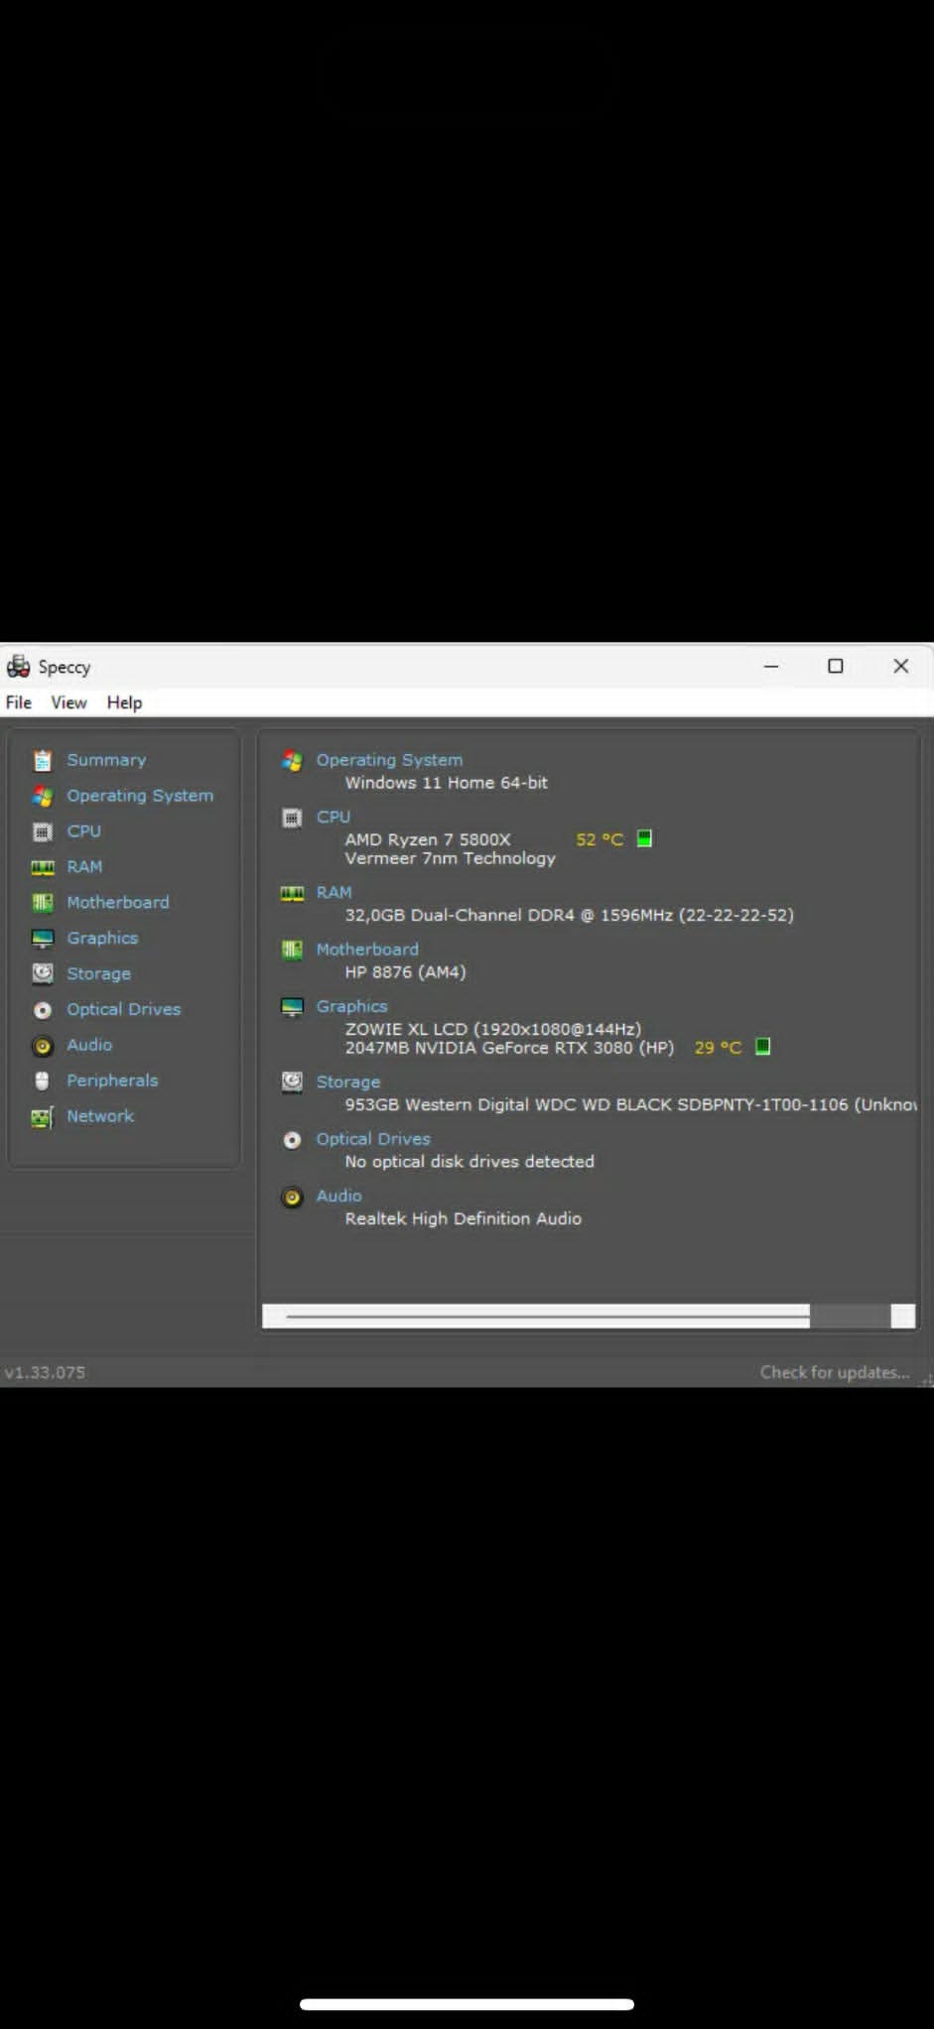Click the Windows flag icon in sidebar
Viewport: 934px width, 2029px height.
click(x=42, y=796)
